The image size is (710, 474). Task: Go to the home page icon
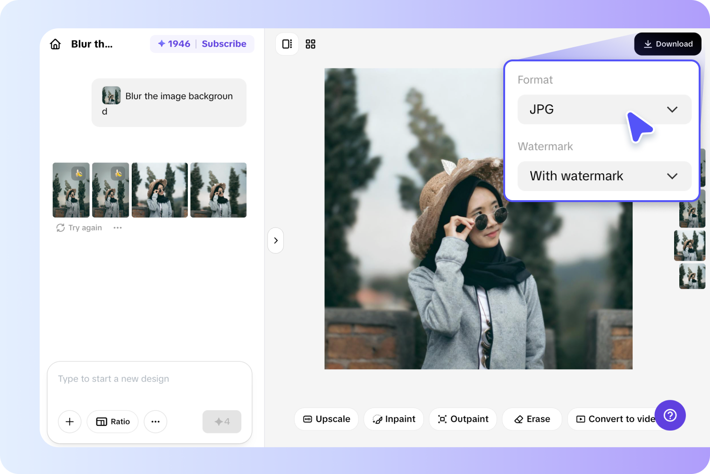[55, 44]
